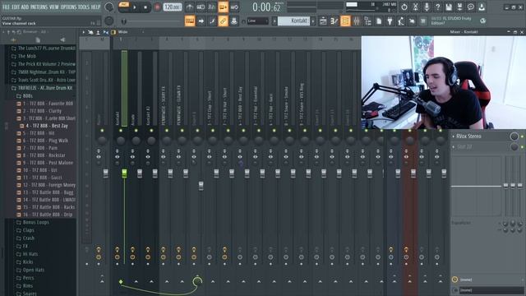This screenshot has width=526, height=296.
Task: Open the Line snap dropdown
Action: (257, 21)
